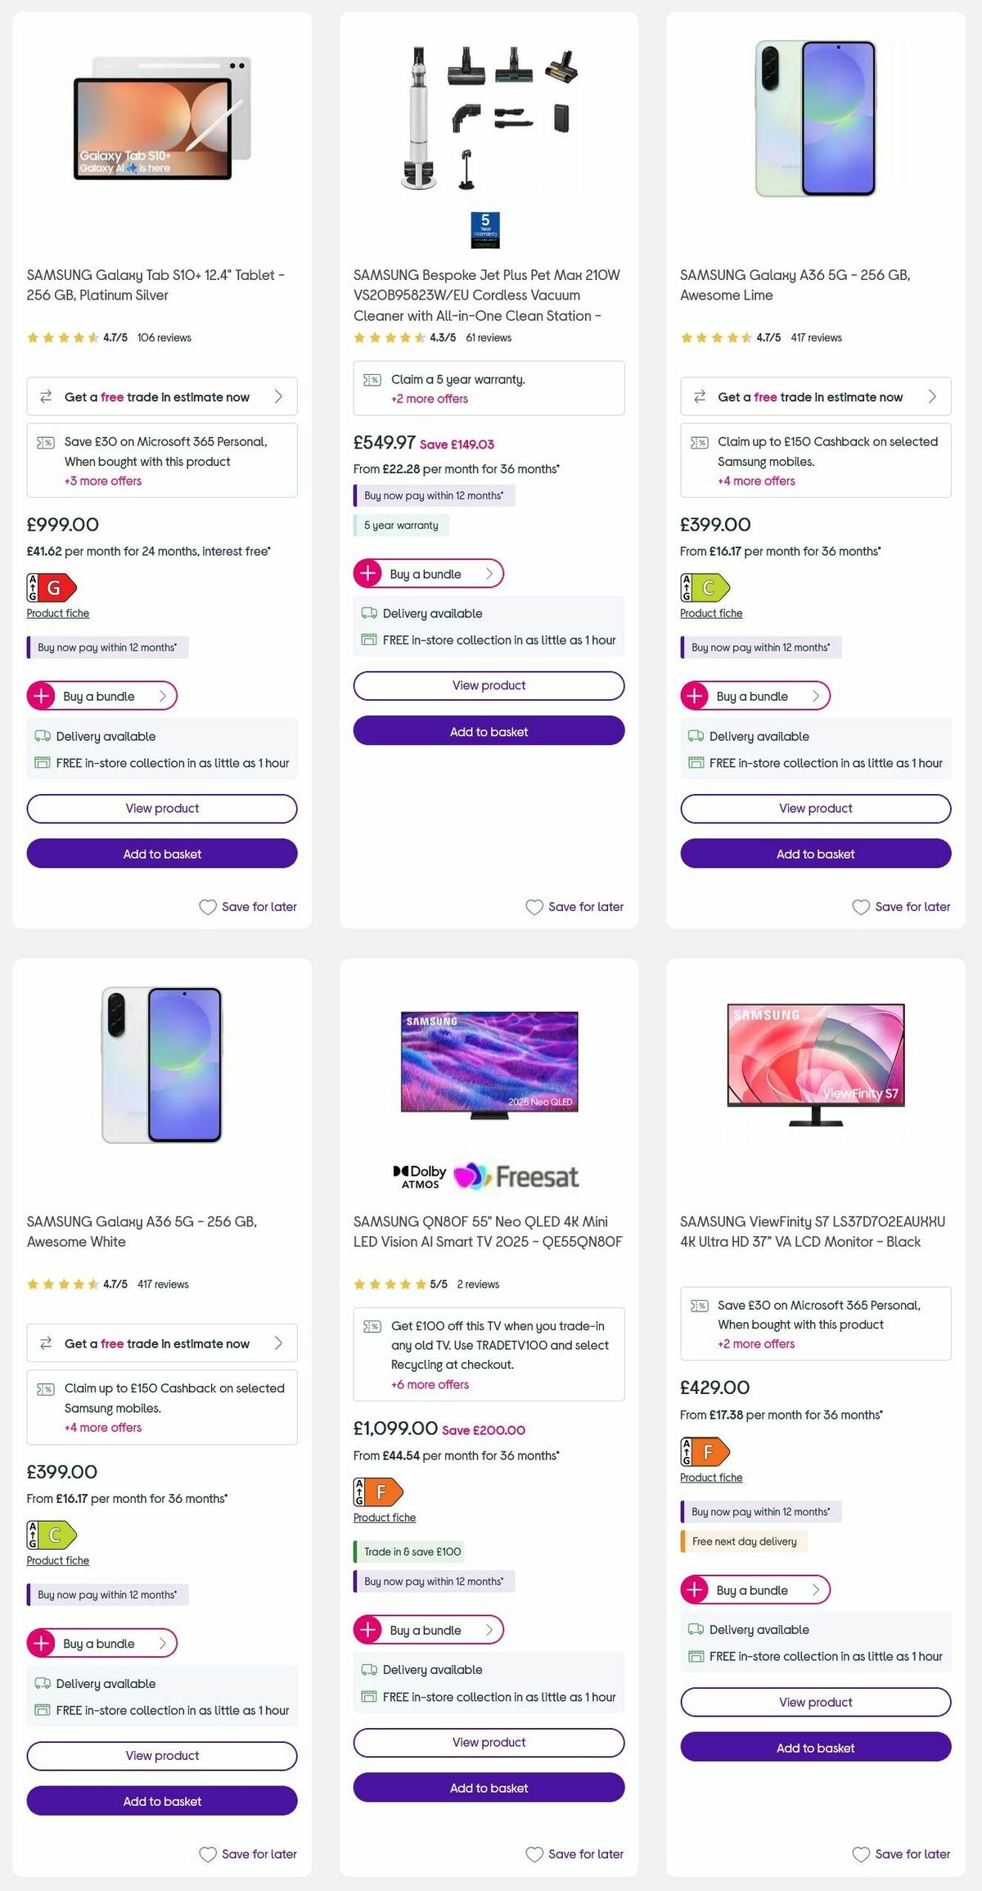This screenshot has width=982, height=1891.
Task: Expand +6 more offers on the QN80F TV
Action: coord(430,1384)
